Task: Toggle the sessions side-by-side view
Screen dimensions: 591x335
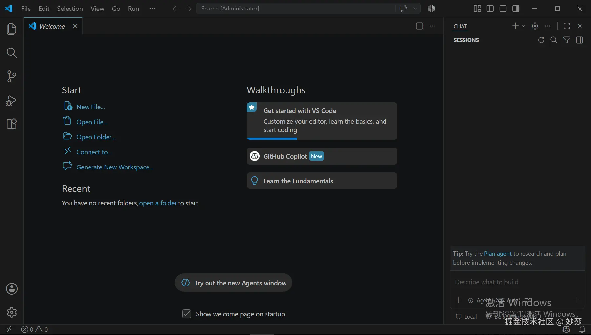Action: pos(580,40)
